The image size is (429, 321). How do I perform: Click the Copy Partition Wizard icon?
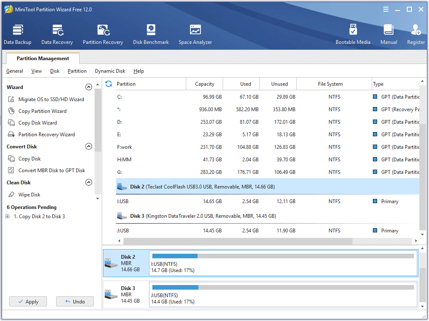(11, 111)
